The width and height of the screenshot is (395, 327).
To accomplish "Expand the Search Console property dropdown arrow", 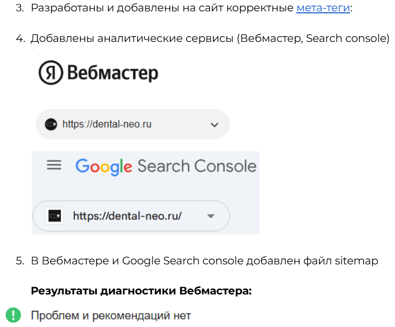I will (x=211, y=216).
